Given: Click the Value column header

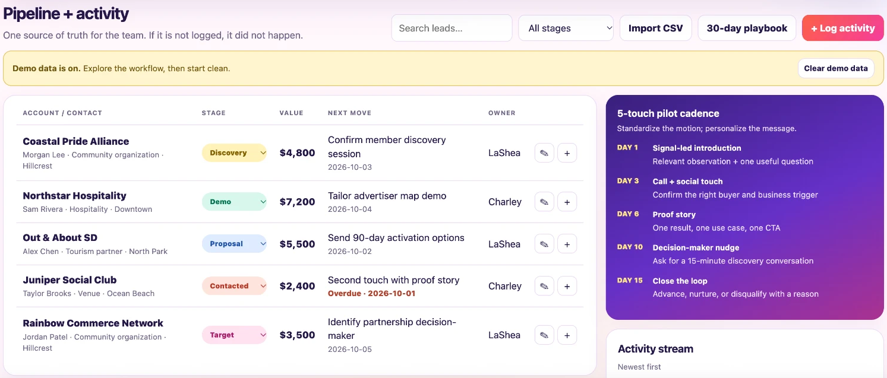Looking at the screenshot, I should pos(292,113).
